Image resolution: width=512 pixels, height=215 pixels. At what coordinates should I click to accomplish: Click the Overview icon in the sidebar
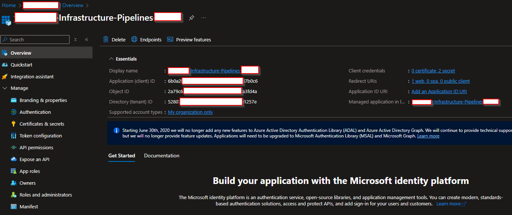point(5,53)
